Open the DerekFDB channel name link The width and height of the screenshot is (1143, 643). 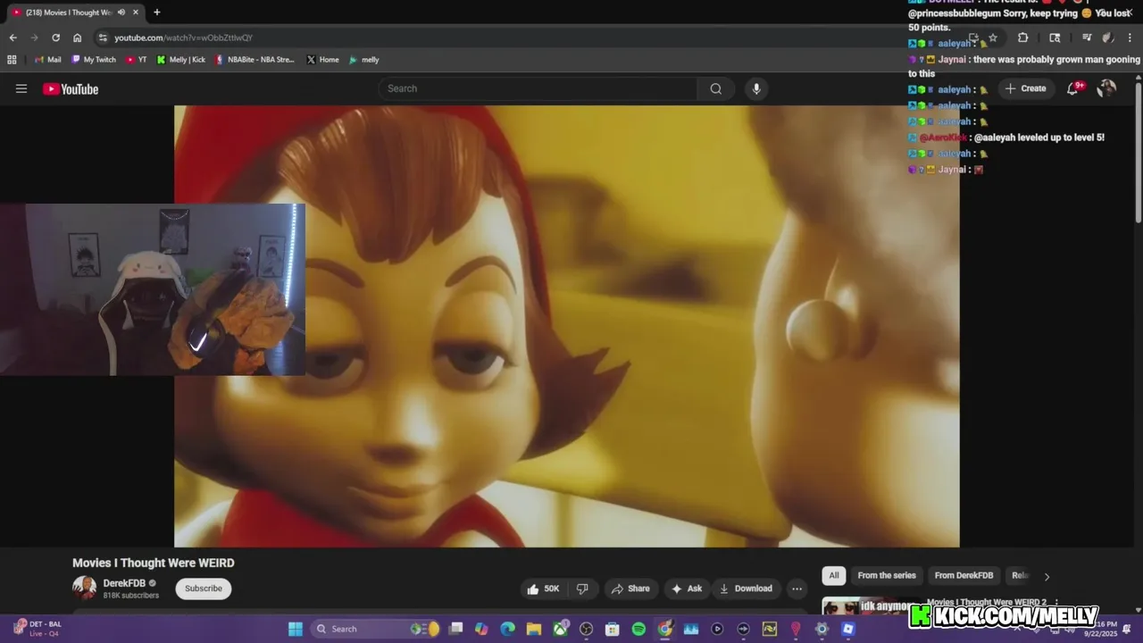point(124,583)
